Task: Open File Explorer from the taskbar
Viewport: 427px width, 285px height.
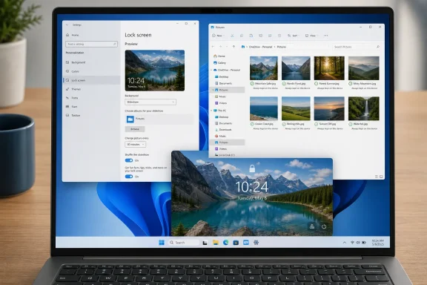Action: click(216, 243)
